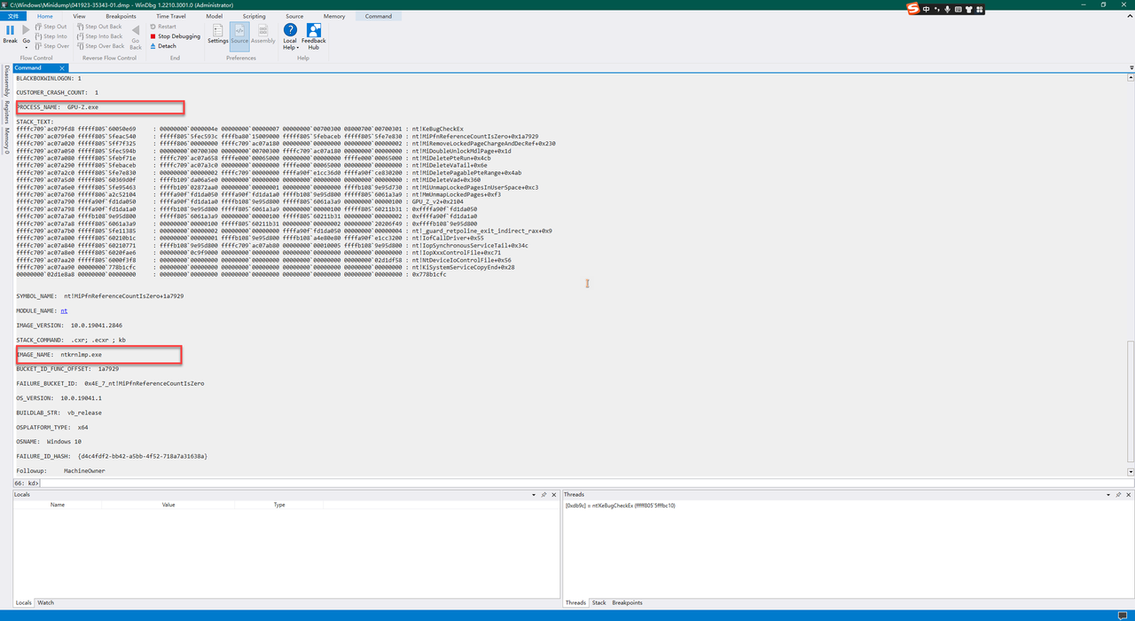1135x621 pixels.
Task: Click the Name column header in Locals
Action: tap(58, 505)
